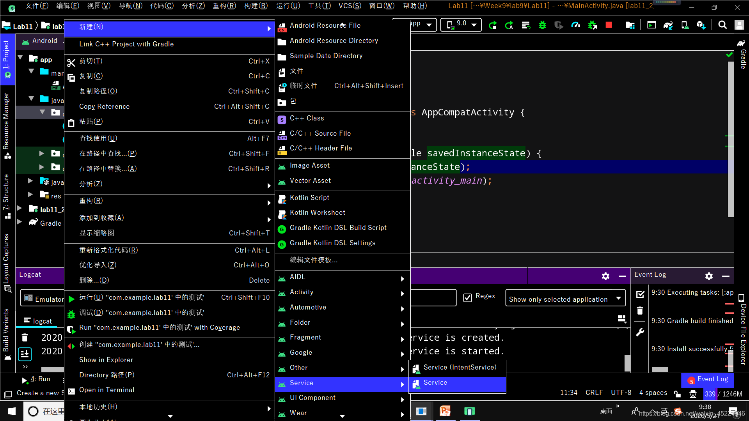The image size is (749, 421).
Task: Expand the Gradle Scripts tree node
Action: click(x=20, y=222)
